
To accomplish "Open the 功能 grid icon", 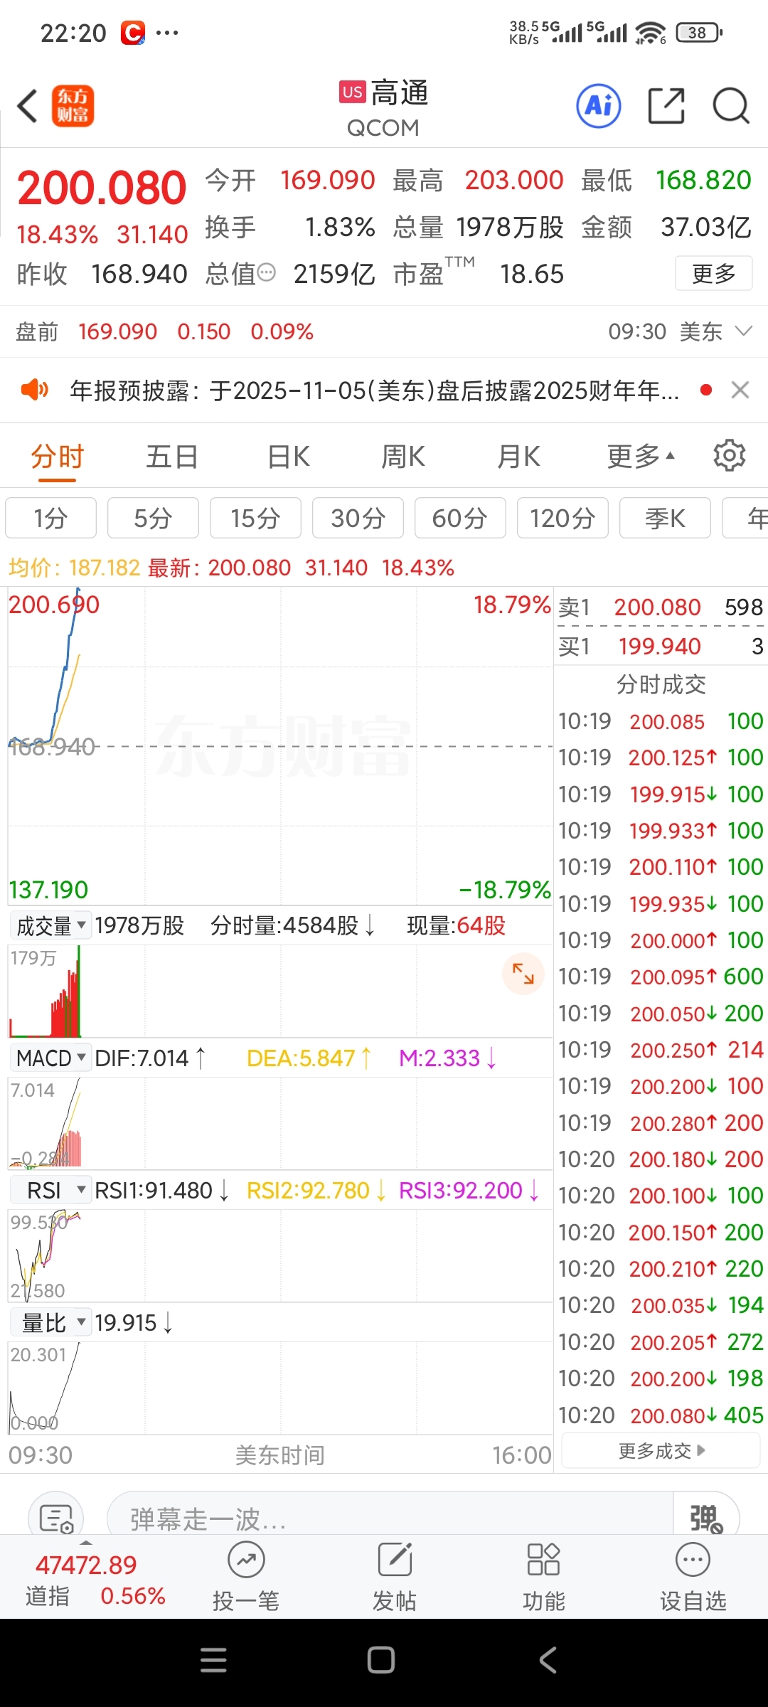I will [x=544, y=1560].
